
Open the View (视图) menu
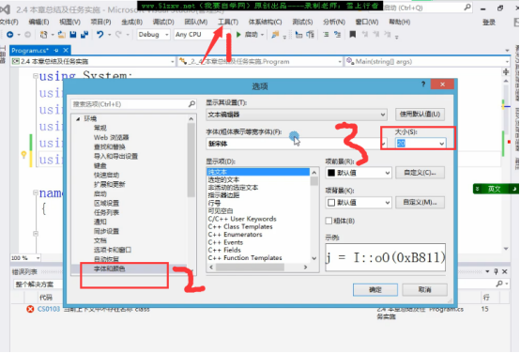(x=69, y=22)
